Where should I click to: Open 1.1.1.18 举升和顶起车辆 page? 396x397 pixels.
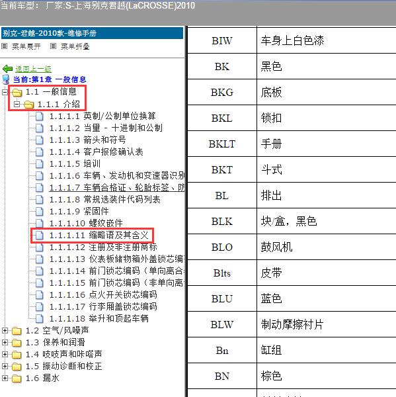99,319
